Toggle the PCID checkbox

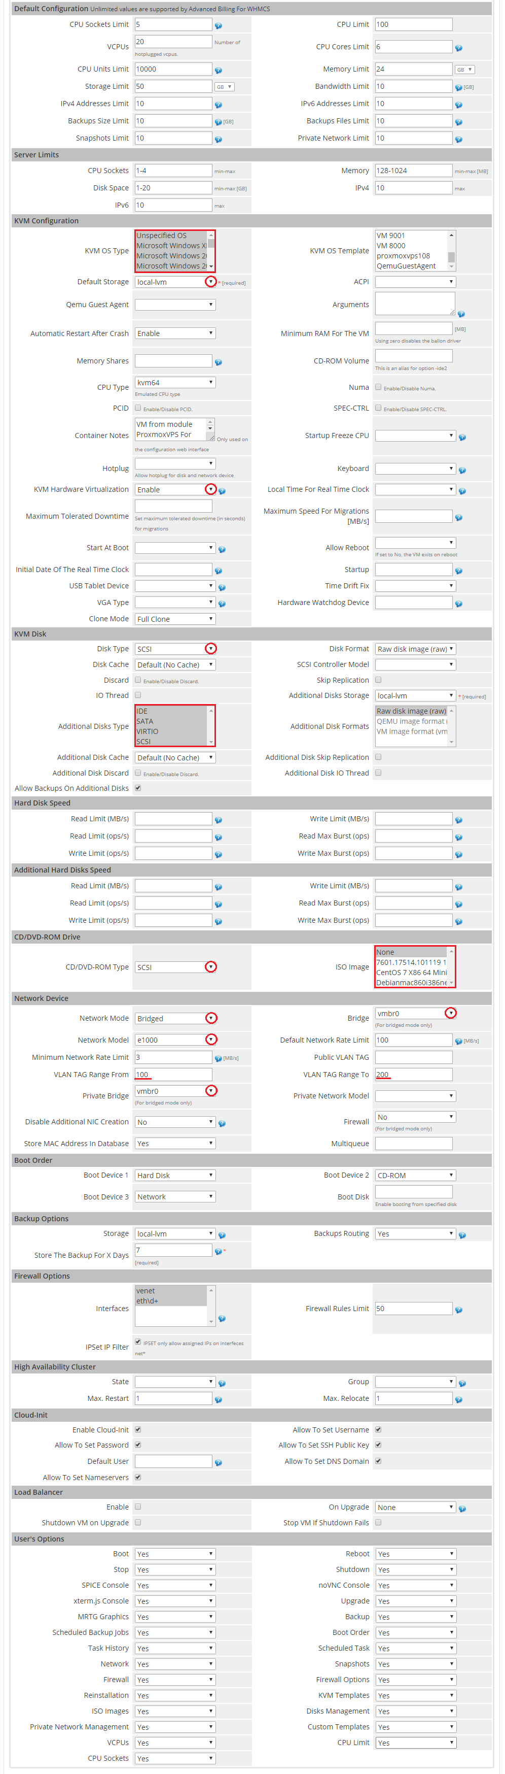(138, 408)
